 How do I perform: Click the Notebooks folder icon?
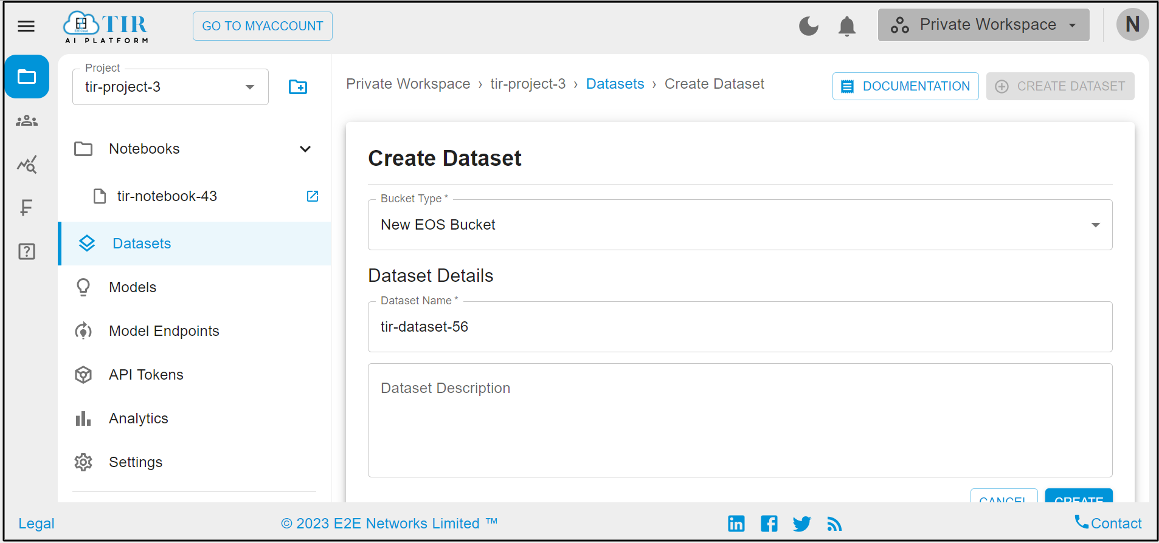point(83,149)
